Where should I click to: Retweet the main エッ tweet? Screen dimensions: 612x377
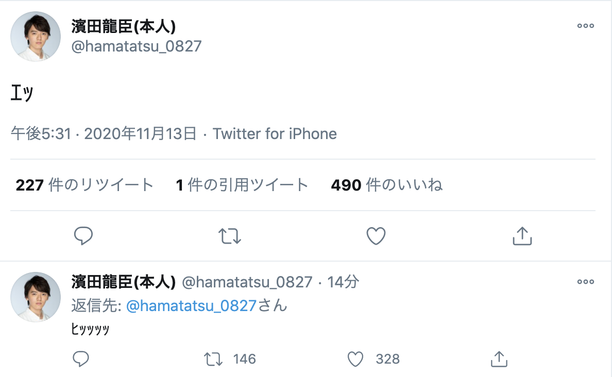(230, 236)
